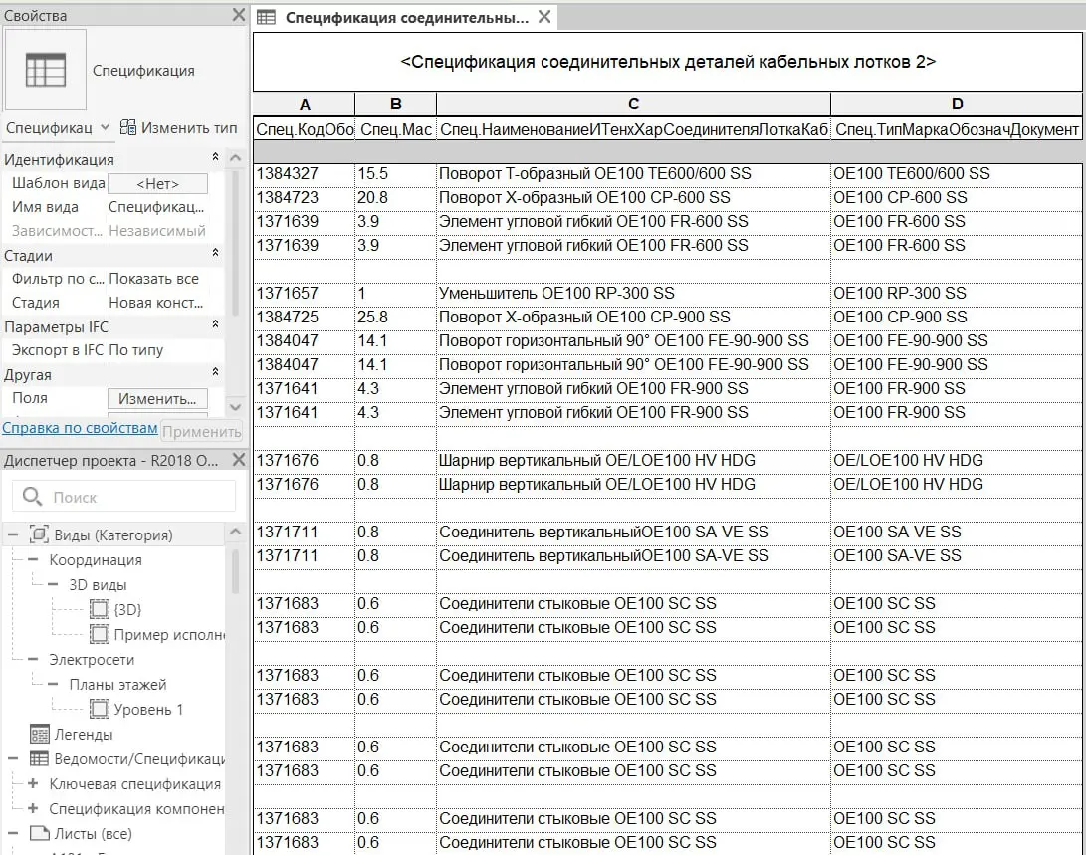This screenshot has height=855, width=1086.
Task: Click the 15.5 mass cell
Action: click(x=395, y=174)
